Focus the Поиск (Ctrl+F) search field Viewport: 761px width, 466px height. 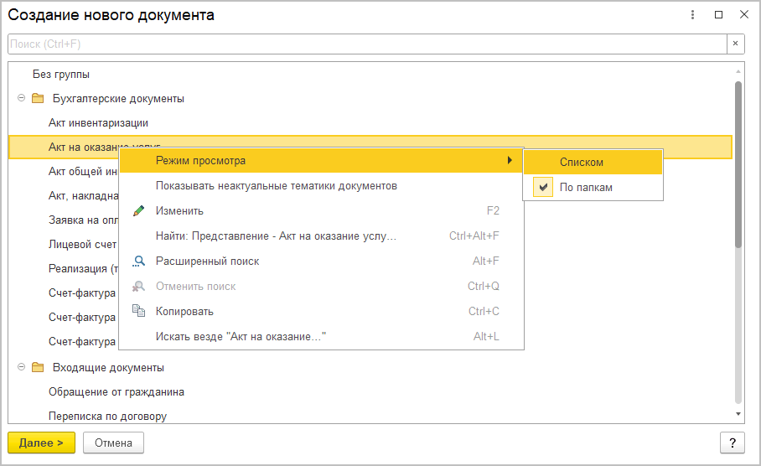tap(366, 44)
